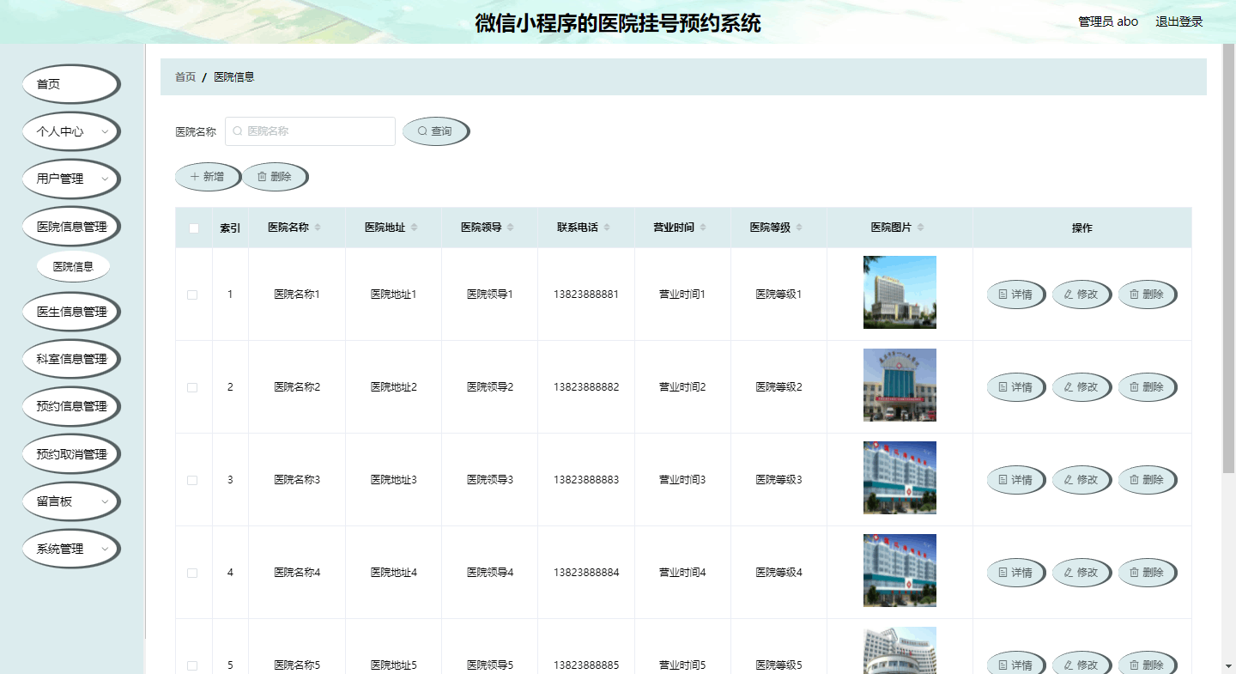Click the magnifier icon in the 查询 button
This screenshot has width=1236, height=674.
point(422,131)
